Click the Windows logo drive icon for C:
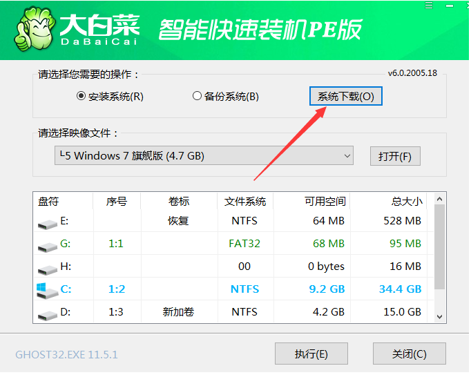Viewport: 471px width, 377px height. pyautogui.click(x=47, y=291)
